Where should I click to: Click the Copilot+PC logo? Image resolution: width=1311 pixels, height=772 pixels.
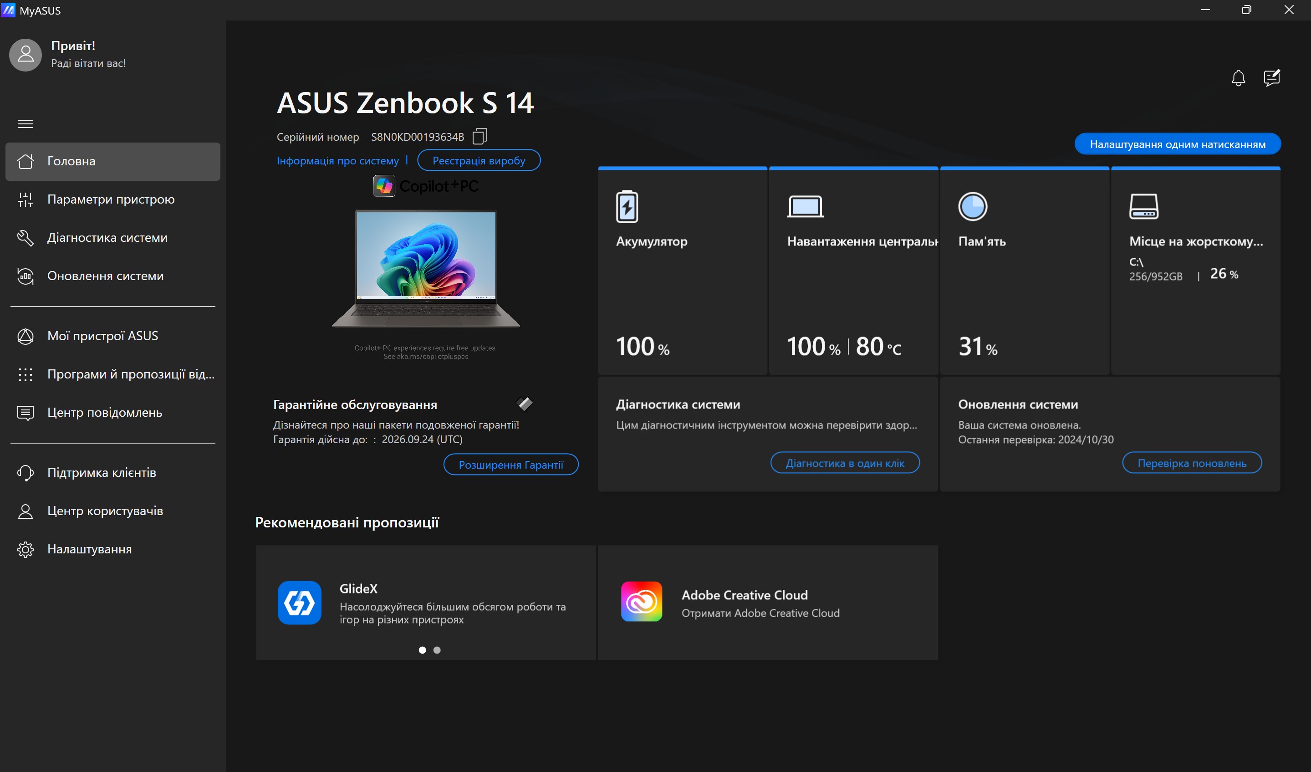(x=426, y=186)
